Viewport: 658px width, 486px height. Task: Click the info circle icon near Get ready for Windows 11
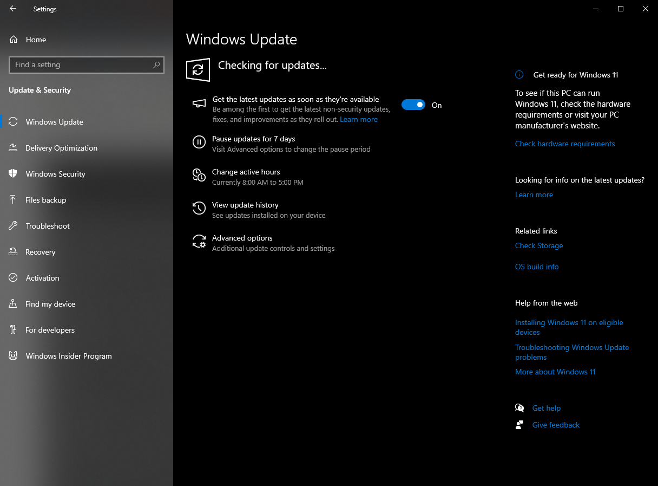(519, 75)
